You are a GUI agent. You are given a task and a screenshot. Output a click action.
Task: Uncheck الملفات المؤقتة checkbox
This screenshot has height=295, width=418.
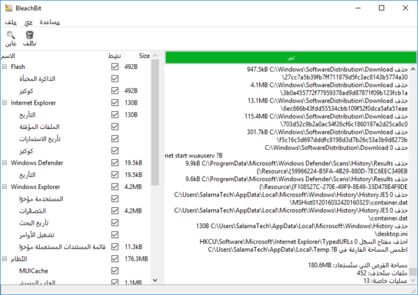(x=115, y=126)
